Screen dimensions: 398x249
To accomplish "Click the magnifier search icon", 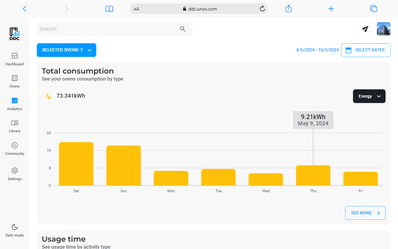I will point(183,29).
